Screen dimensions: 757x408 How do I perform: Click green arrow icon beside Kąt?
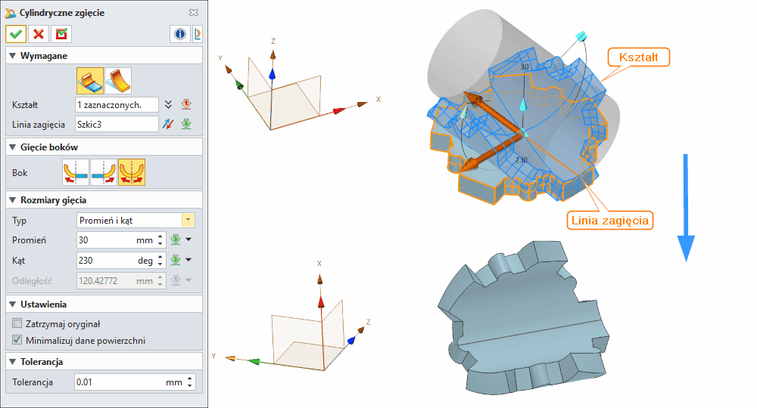pos(176,260)
